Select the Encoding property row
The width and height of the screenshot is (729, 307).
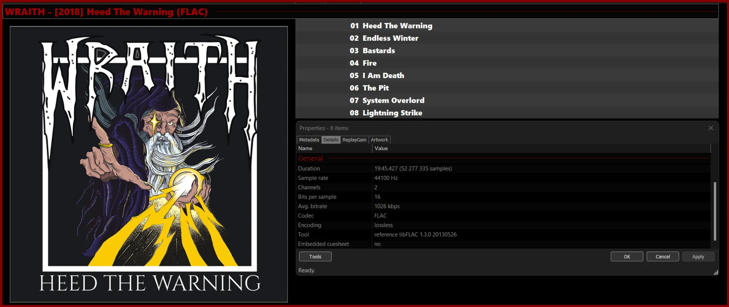click(503, 225)
